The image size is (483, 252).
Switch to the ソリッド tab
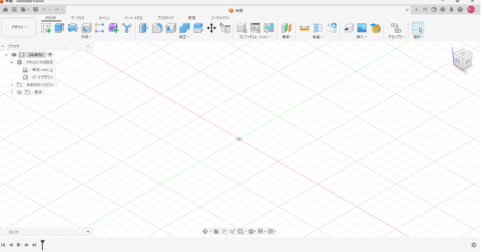click(51, 18)
